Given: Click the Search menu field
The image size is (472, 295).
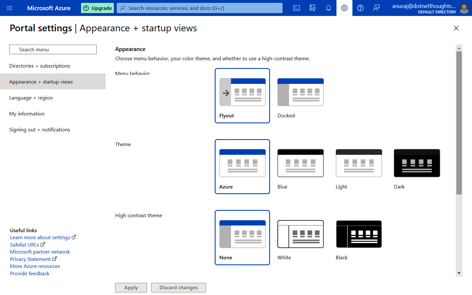Looking at the screenshot, I should coord(53,49).
